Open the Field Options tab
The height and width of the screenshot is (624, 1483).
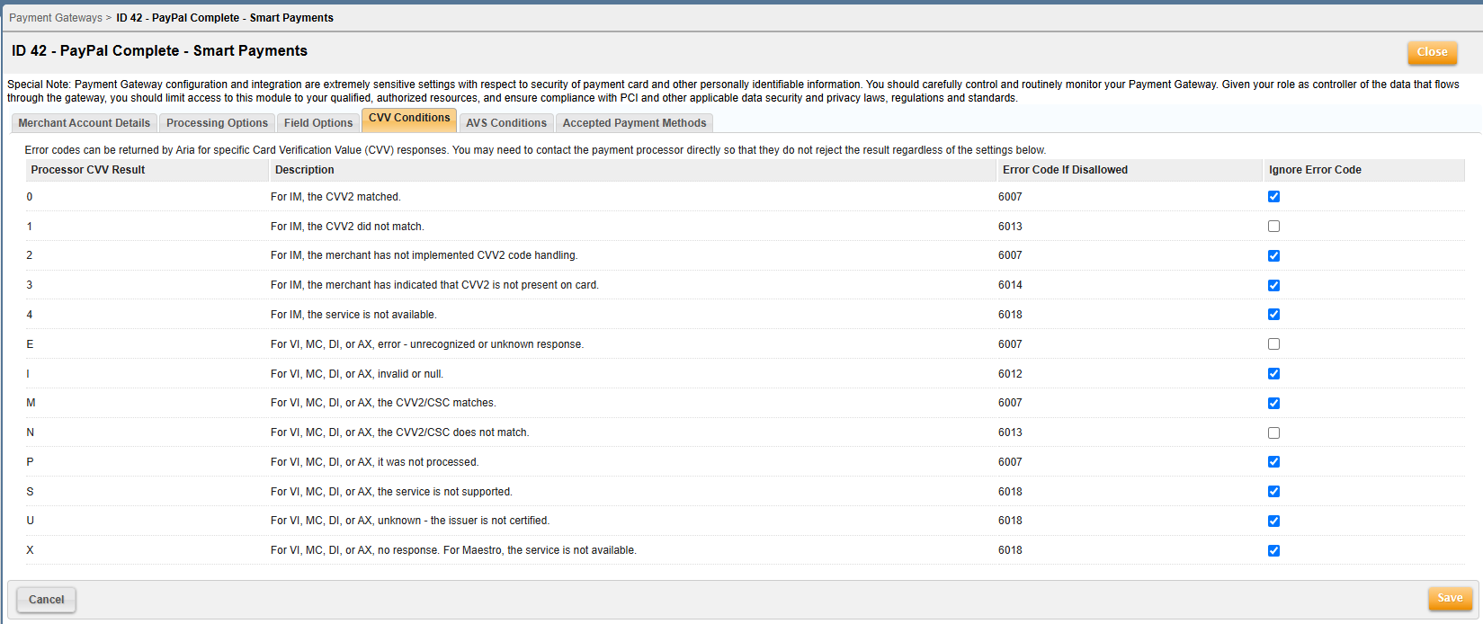[x=318, y=123]
